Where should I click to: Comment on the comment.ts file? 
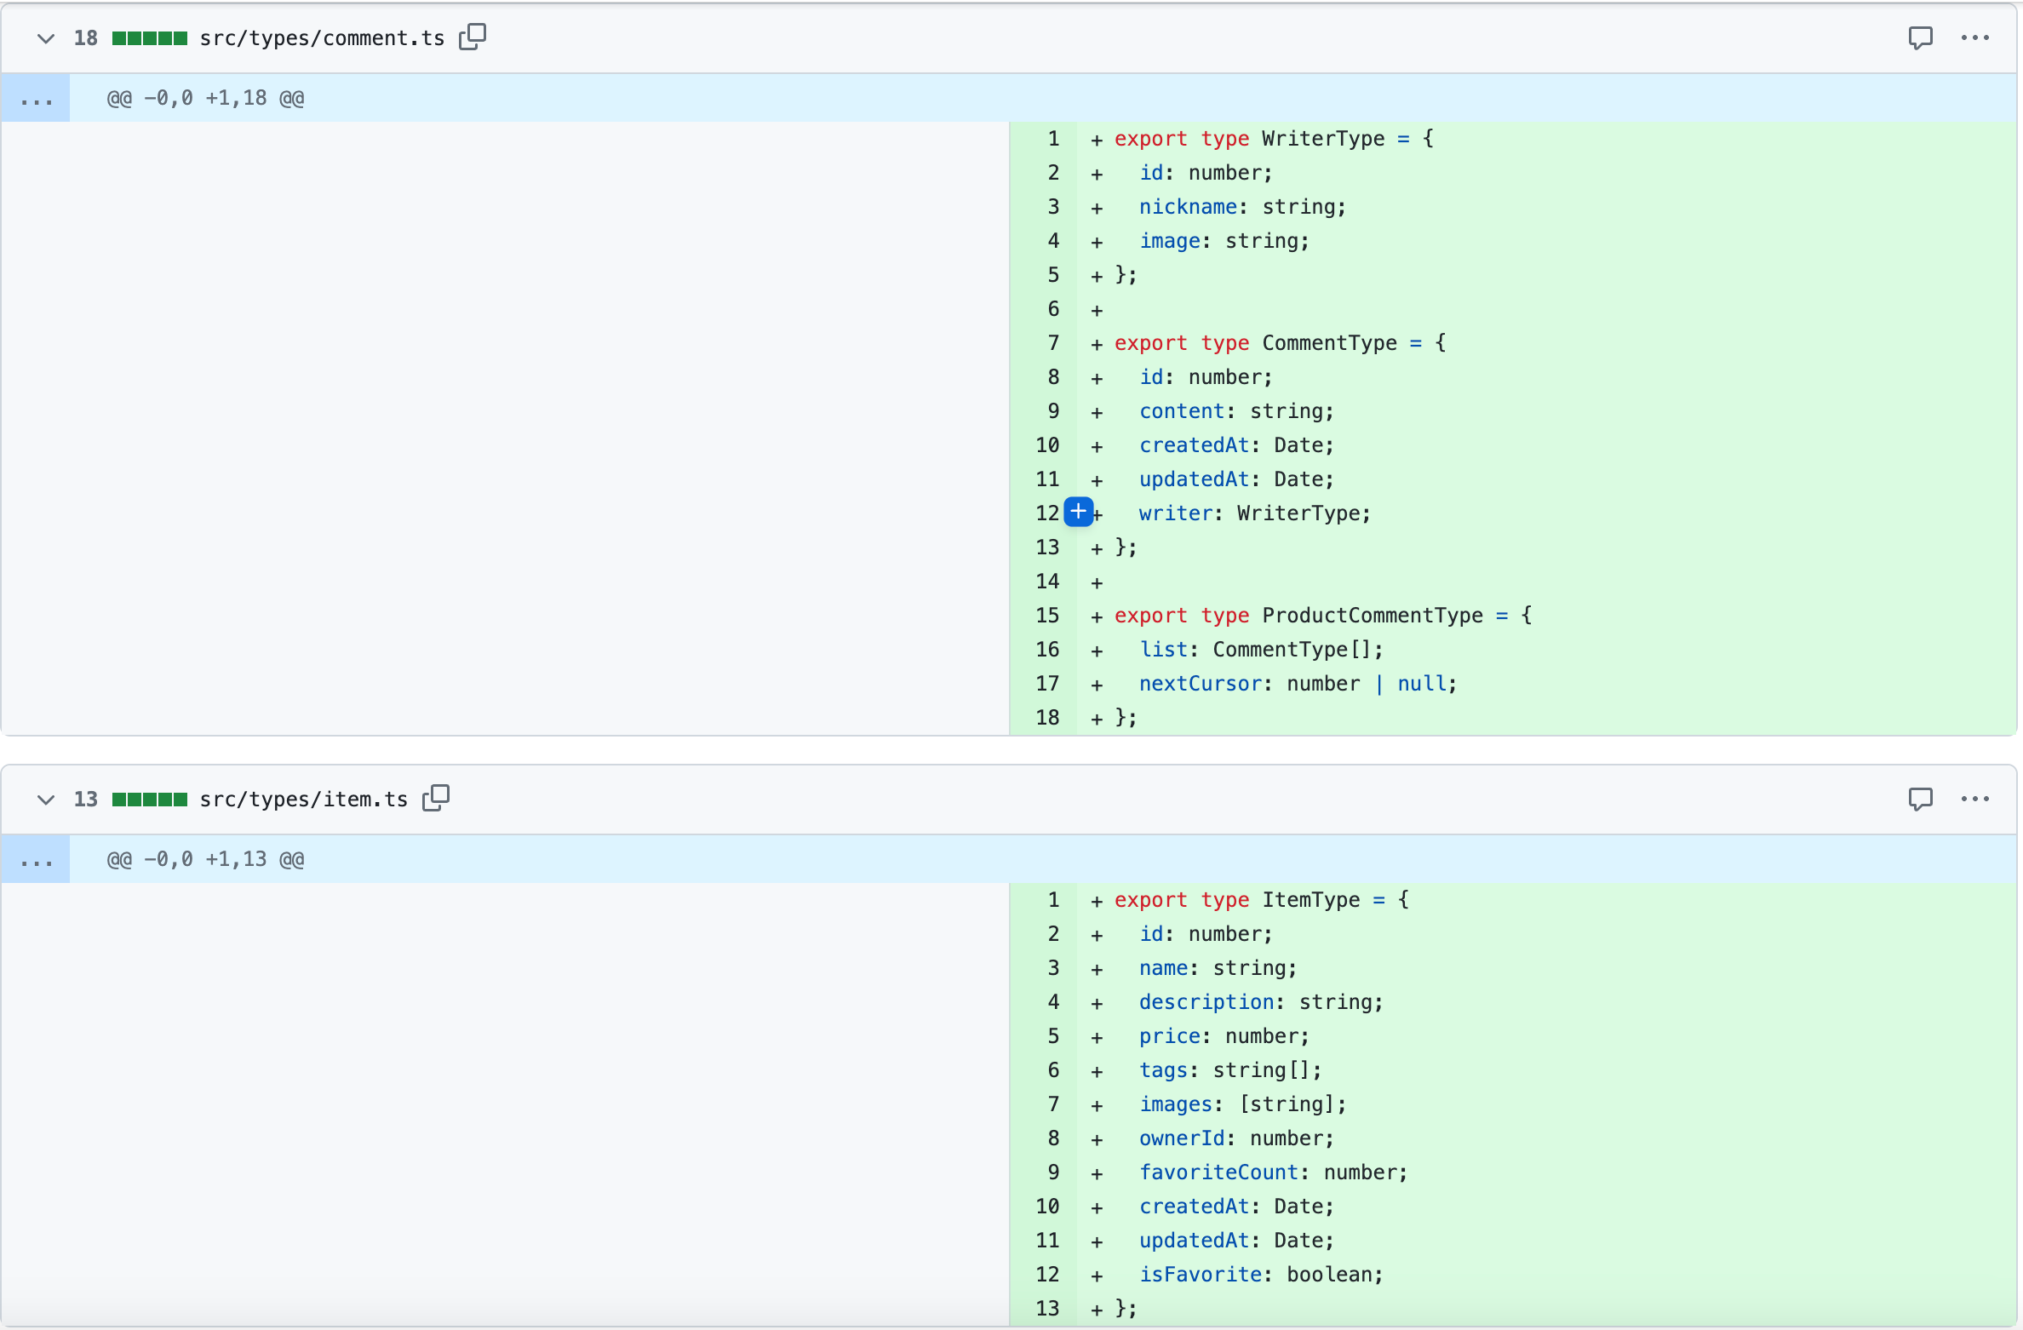pos(1920,37)
